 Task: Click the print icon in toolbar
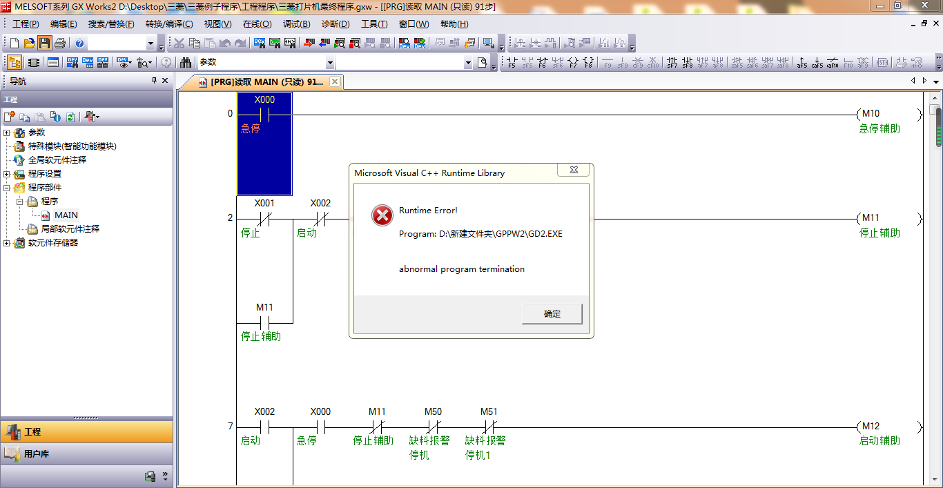click(x=60, y=43)
